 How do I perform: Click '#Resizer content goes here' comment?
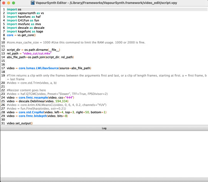point(26,90)
